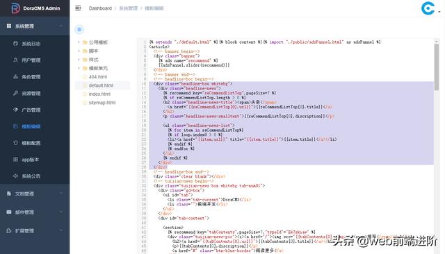445x254 pixels.
Task: Click the div class="clear blank" line
Action: (x=189, y=176)
